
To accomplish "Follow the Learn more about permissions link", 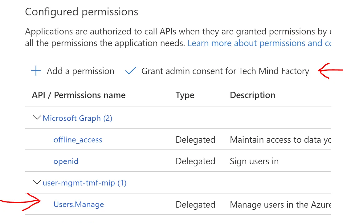I will tap(259, 43).
